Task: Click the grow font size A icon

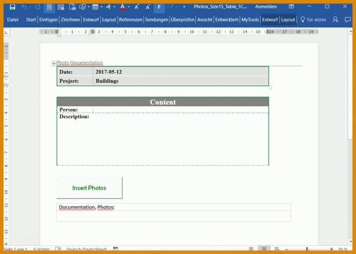Action: click(x=136, y=7)
